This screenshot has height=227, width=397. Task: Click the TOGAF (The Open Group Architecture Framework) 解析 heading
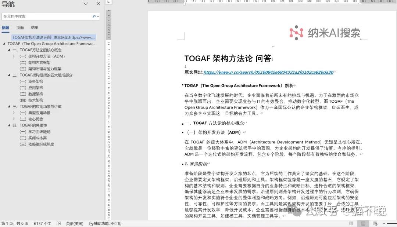pyautogui.click(x=239, y=85)
